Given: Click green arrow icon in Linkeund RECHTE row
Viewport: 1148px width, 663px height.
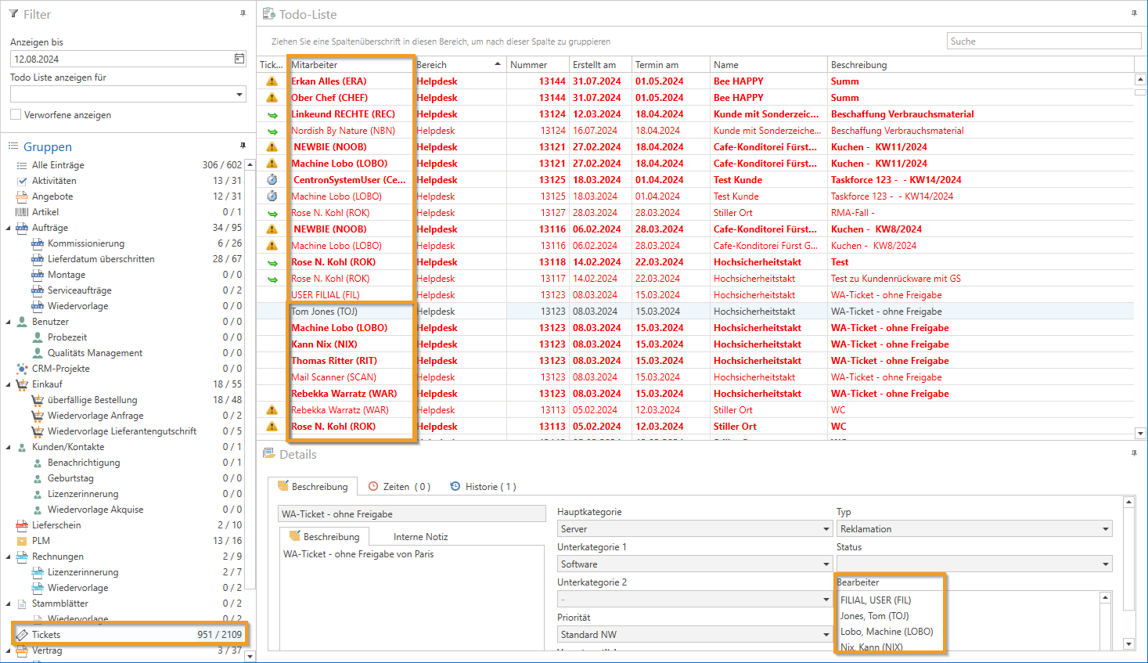Looking at the screenshot, I should 272,114.
